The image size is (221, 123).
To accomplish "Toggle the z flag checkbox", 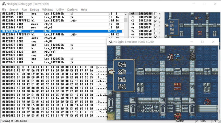I will 156,17.
